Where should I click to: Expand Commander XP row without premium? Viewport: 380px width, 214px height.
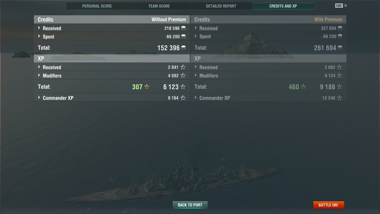click(x=39, y=98)
